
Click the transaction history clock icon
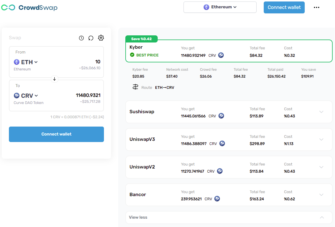coord(81,38)
